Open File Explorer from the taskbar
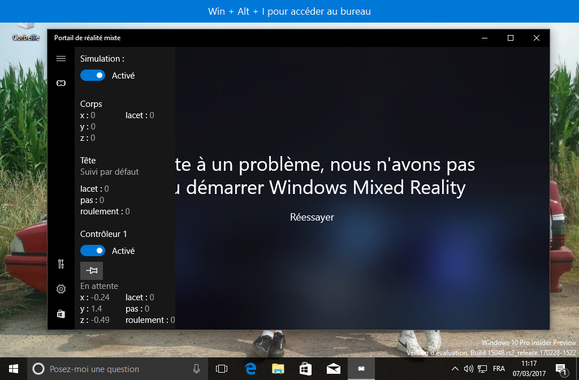Viewport: 579px width, 380px height. click(x=278, y=369)
